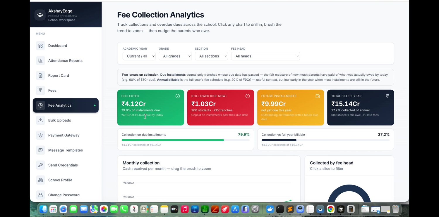This screenshot has height=217, width=439.
Task: Open System Settings from the dock
Action: coord(255,209)
